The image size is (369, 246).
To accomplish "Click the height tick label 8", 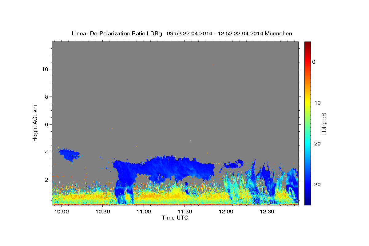I will pos(46,97).
